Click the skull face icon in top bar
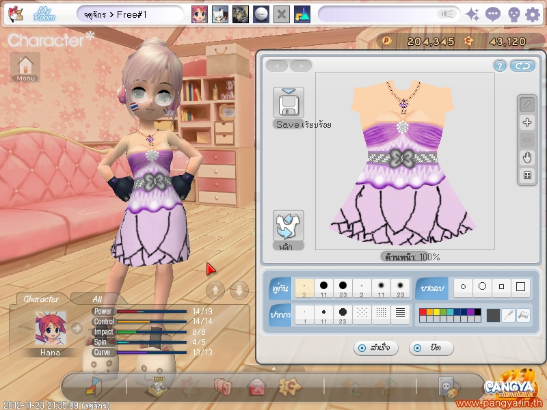Viewport: 547px width, 410px height. [513, 14]
